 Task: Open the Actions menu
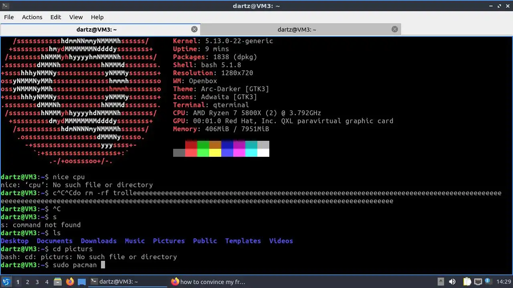tap(32, 17)
